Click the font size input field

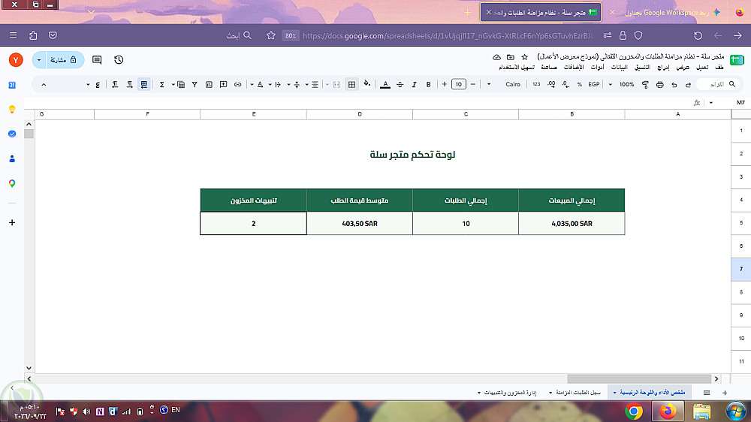(458, 84)
